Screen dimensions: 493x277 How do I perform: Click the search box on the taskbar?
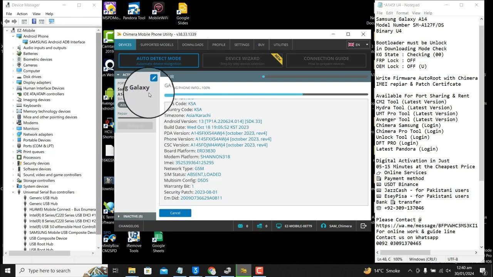(x=62, y=270)
